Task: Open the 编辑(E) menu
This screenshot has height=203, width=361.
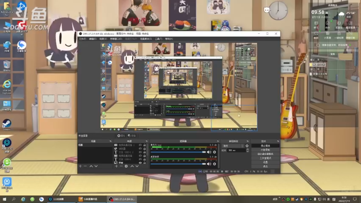Action: 93,39
